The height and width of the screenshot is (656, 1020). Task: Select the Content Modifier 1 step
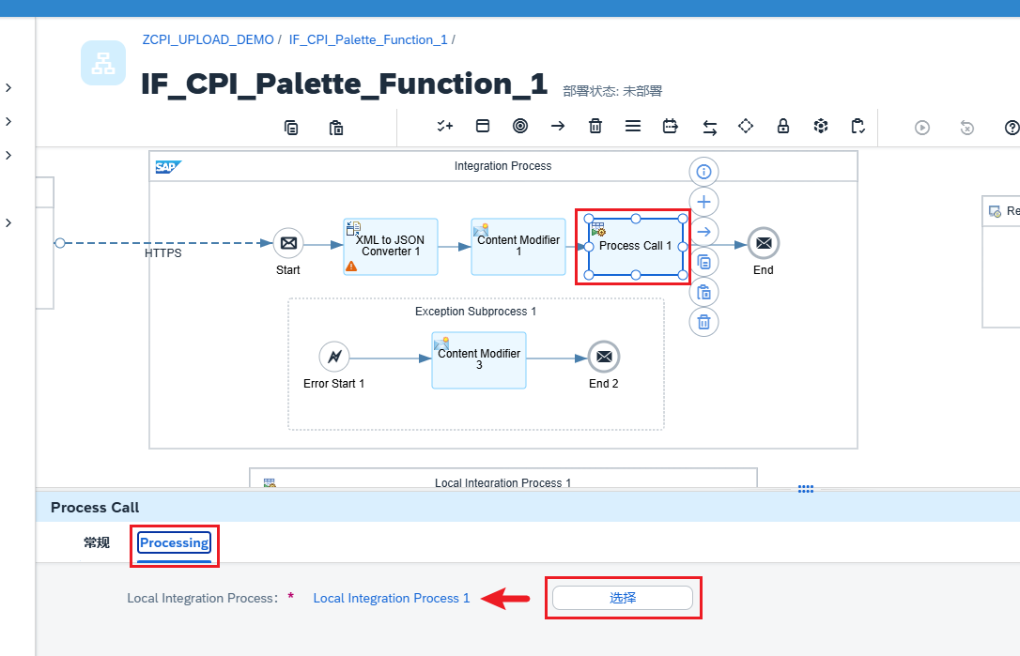tap(518, 247)
